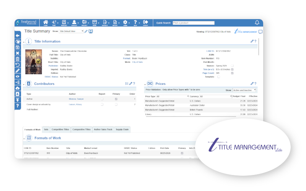Viewport: 306px width, 191px height.
Task: Click the X cancel icon in sidebar
Action: (18, 53)
